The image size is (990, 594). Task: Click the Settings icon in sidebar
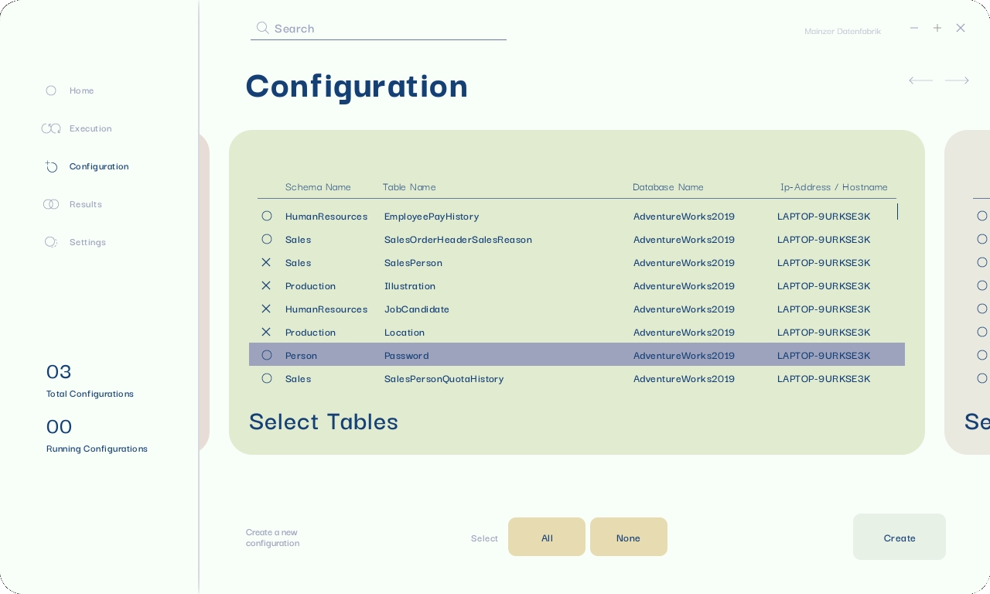(x=51, y=242)
